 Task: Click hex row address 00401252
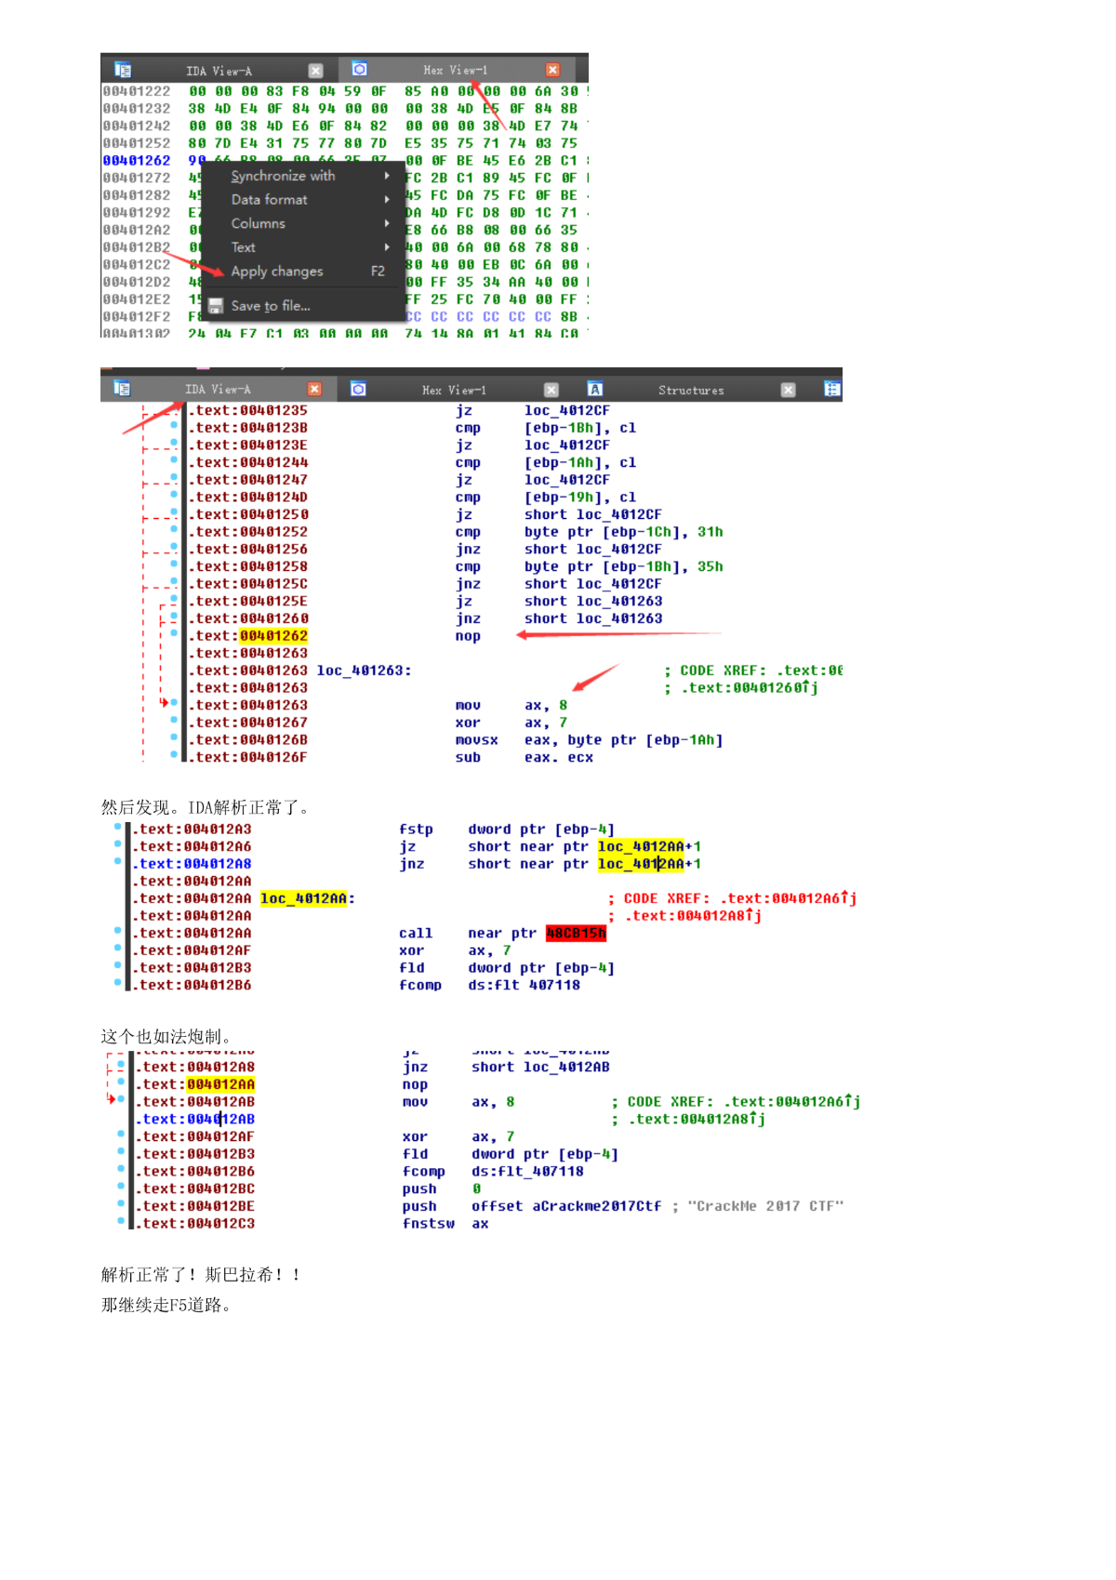137,143
